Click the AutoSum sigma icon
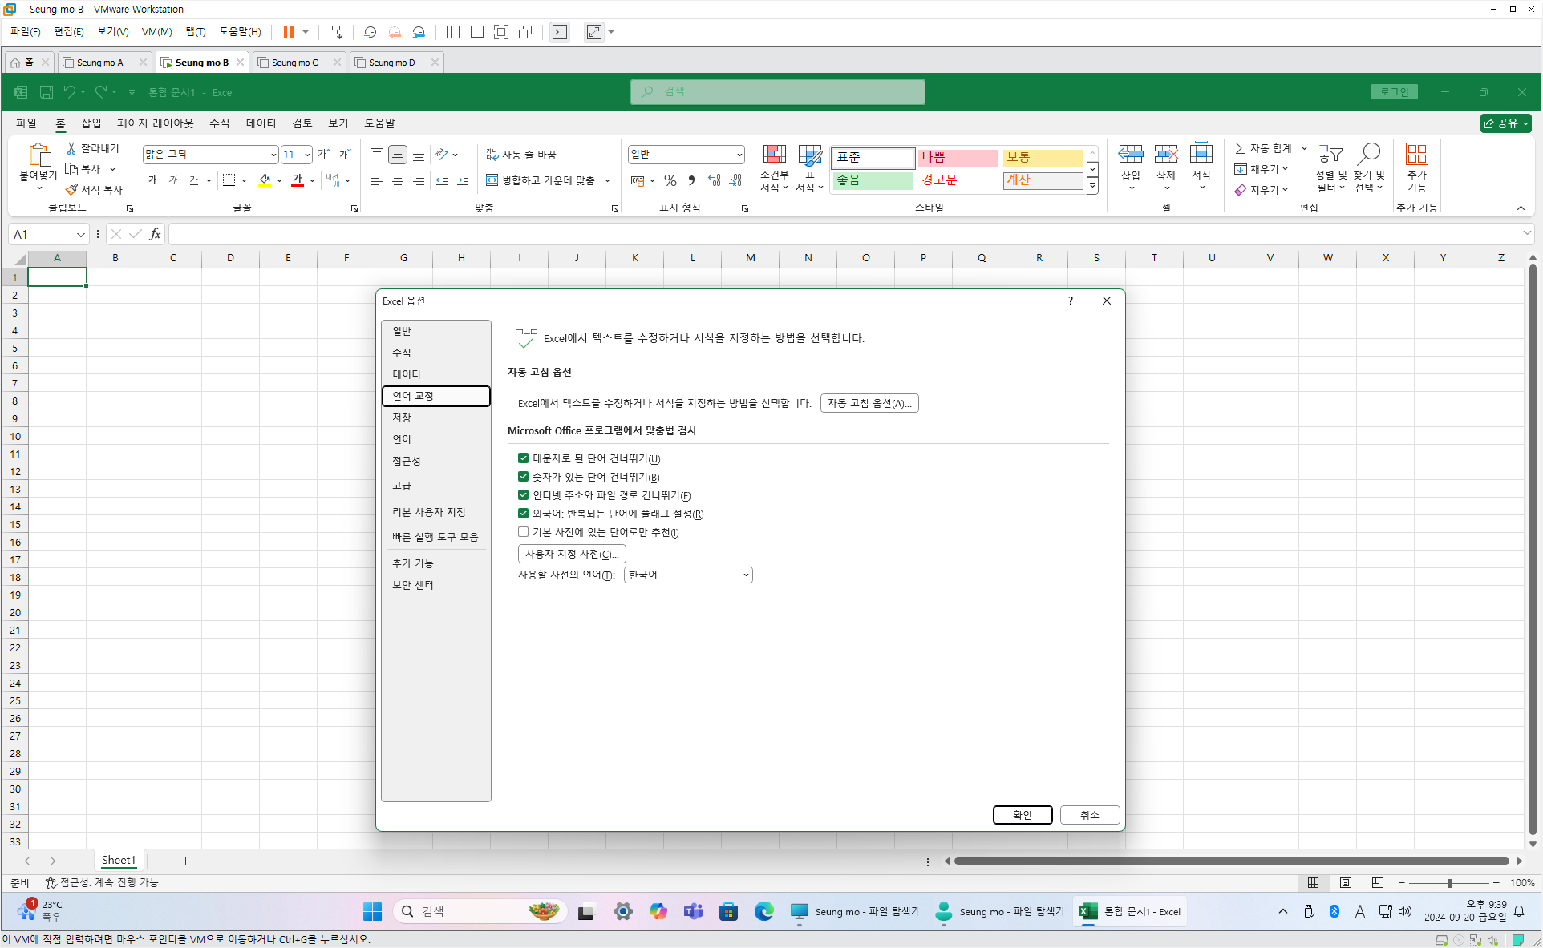This screenshot has height=948, width=1543. (1241, 148)
